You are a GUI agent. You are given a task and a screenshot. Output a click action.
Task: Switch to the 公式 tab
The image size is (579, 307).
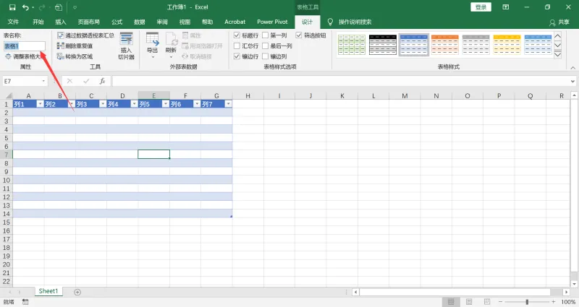[x=117, y=22]
